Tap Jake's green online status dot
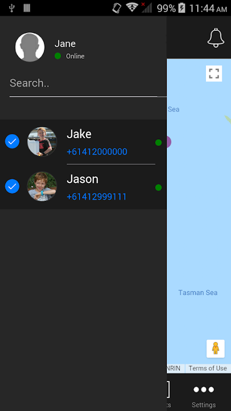Image resolution: width=231 pixels, height=411 pixels. (x=159, y=143)
